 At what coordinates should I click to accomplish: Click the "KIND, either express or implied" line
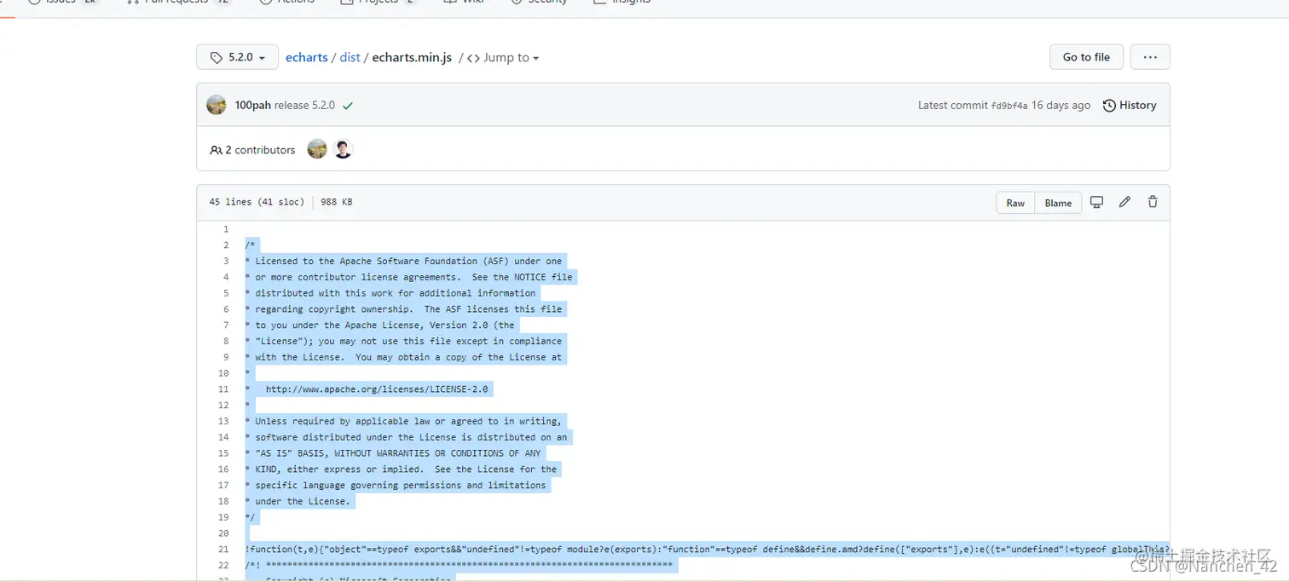tap(401, 470)
